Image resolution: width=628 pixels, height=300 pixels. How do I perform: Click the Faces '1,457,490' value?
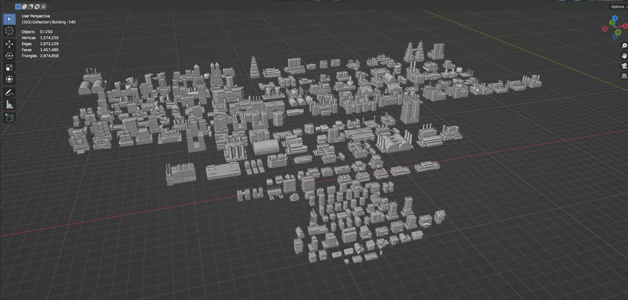coord(49,50)
